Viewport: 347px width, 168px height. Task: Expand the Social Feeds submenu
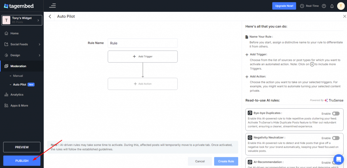40,44
